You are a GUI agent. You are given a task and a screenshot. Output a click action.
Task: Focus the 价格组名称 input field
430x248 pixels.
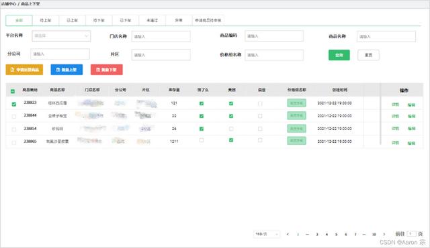[274, 55]
